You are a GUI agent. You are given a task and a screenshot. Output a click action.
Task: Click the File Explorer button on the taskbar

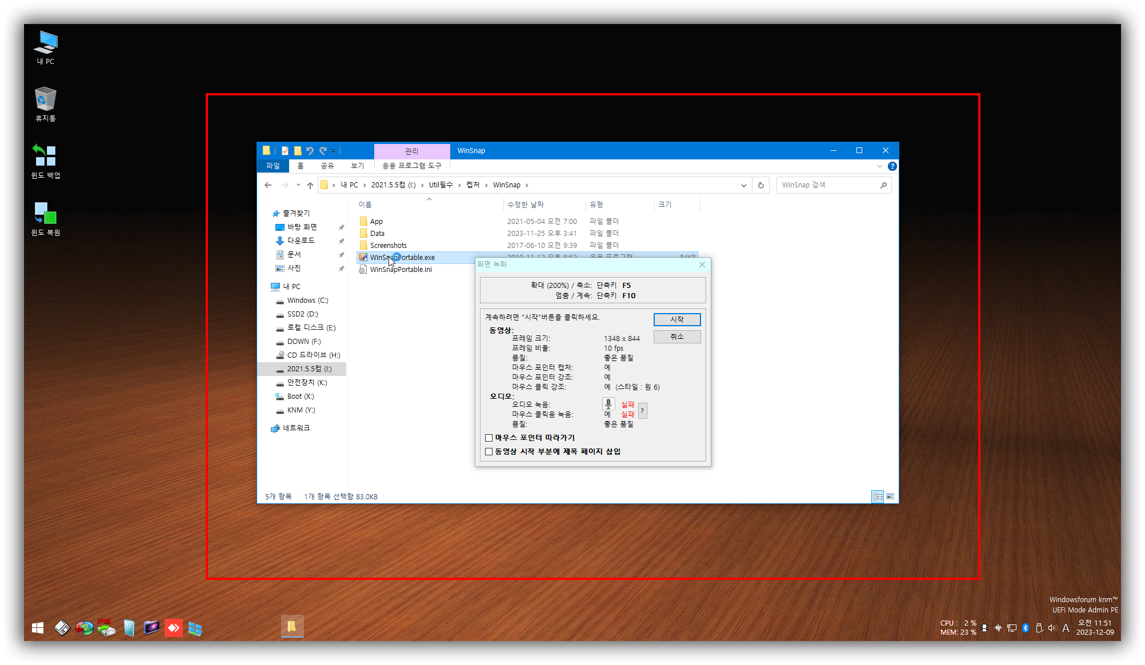(292, 627)
